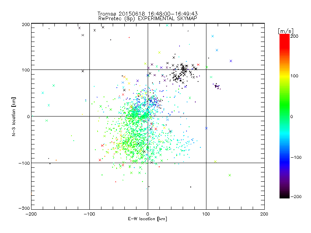Click the y-axis '0' tick label
This screenshot has width=311, height=233.
click(28, 116)
